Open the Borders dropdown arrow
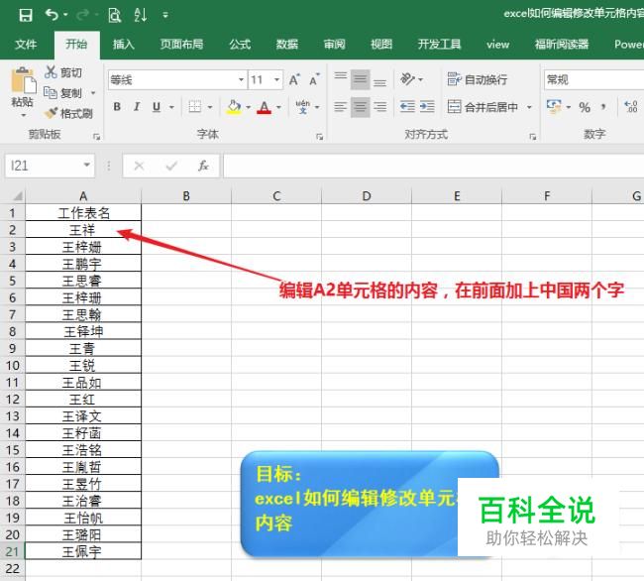The image size is (644, 581). pyautogui.click(x=210, y=107)
